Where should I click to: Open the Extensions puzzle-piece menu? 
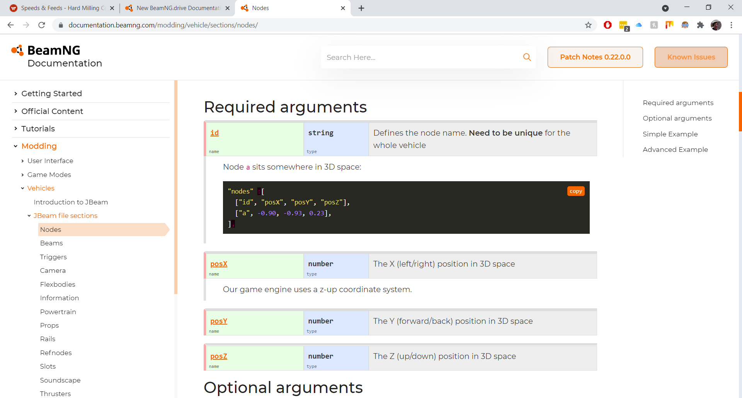(700, 25)
